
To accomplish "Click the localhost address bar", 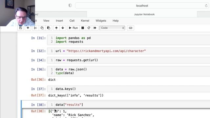I will tap(142, 6).
